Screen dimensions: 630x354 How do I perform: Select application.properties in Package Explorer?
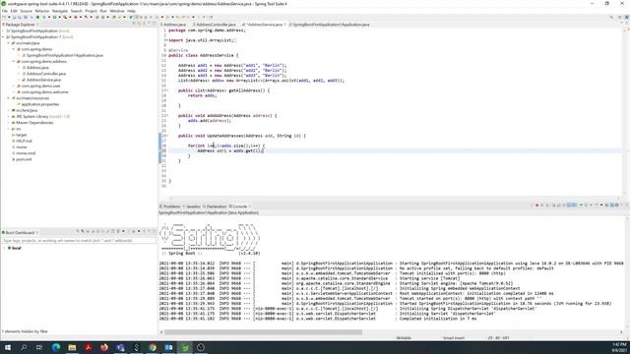(x=39, y=104)
